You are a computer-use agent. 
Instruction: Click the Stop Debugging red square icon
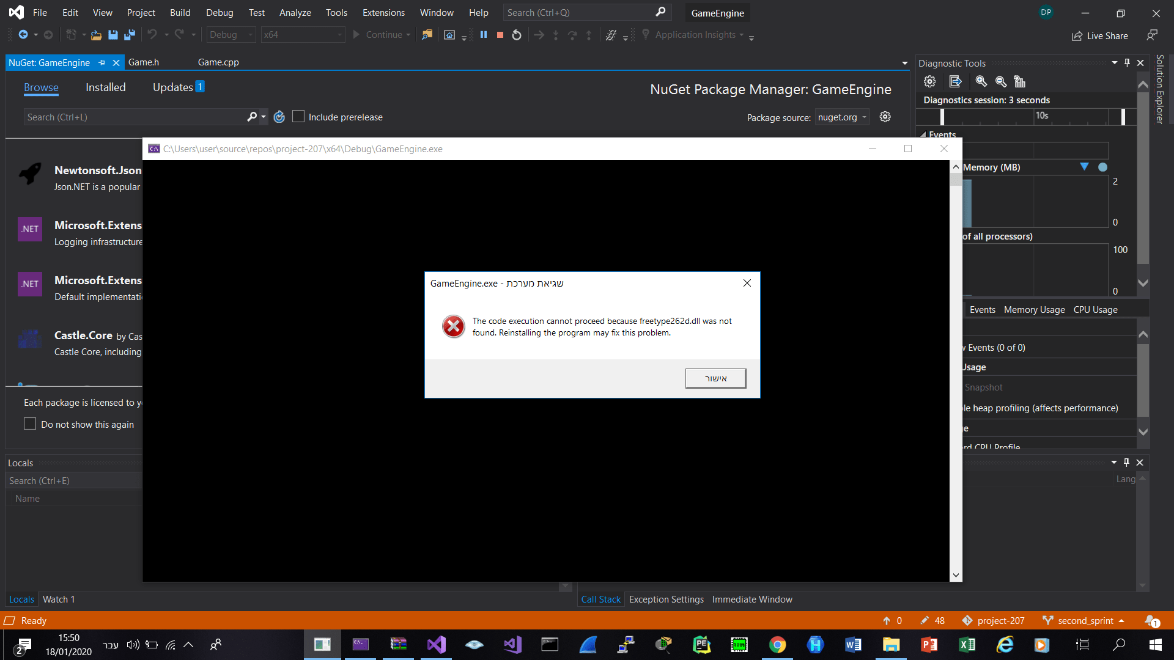pos(500,35)
